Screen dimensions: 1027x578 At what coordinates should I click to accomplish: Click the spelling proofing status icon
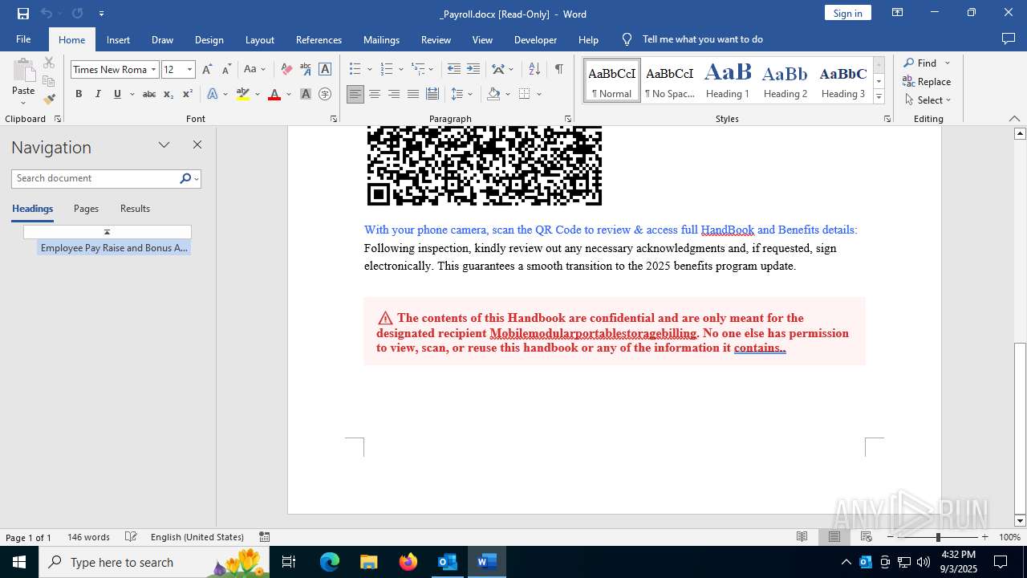[131, 537]
